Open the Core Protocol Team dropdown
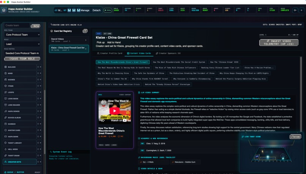Viewport: 306px width, 174px height. tap(22, 35)
